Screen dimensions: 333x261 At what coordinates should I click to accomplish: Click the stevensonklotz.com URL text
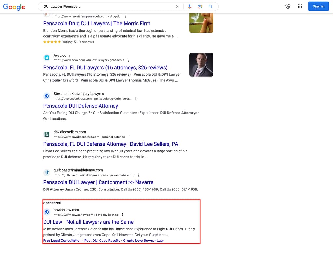tap(92, 99)
